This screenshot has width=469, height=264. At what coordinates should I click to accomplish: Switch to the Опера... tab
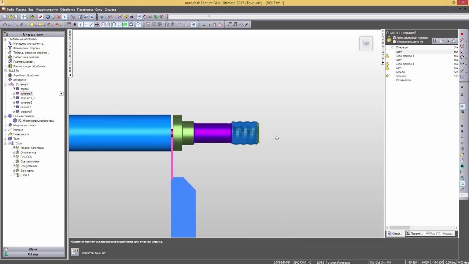pyautogui.click(x=395, y=234)
